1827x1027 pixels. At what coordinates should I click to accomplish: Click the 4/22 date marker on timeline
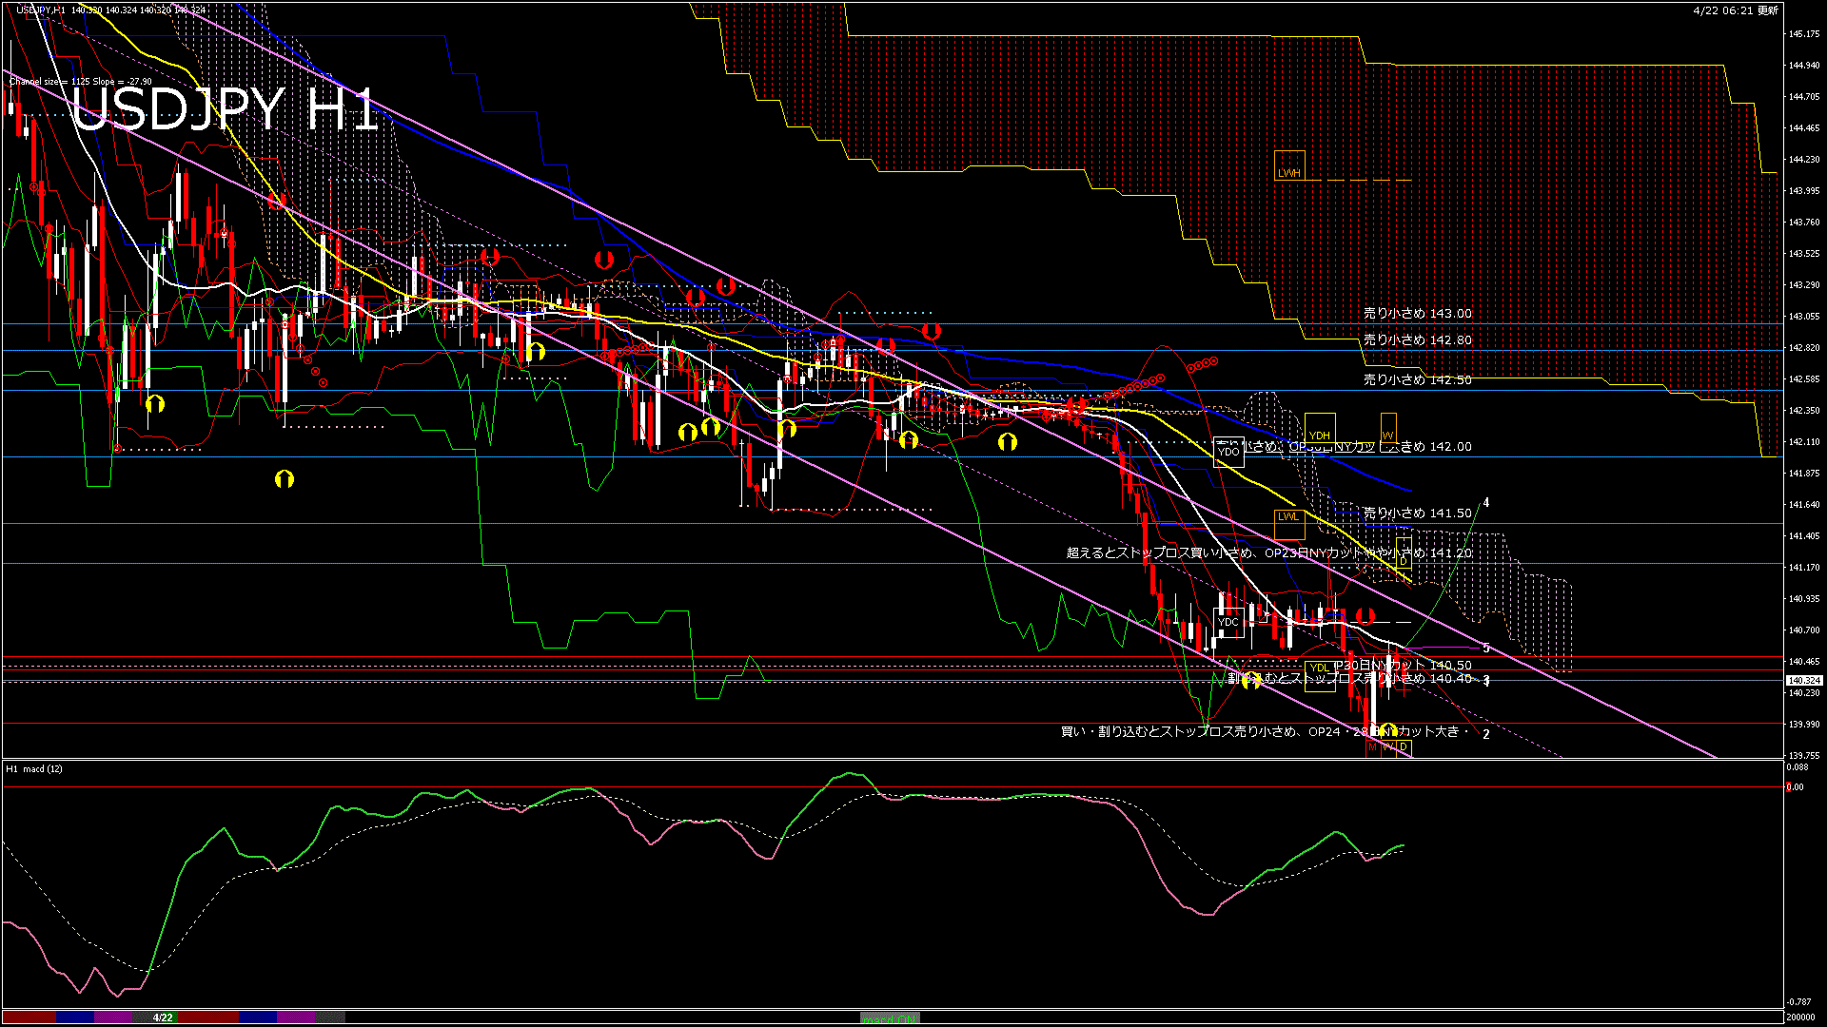point(163,1017)
